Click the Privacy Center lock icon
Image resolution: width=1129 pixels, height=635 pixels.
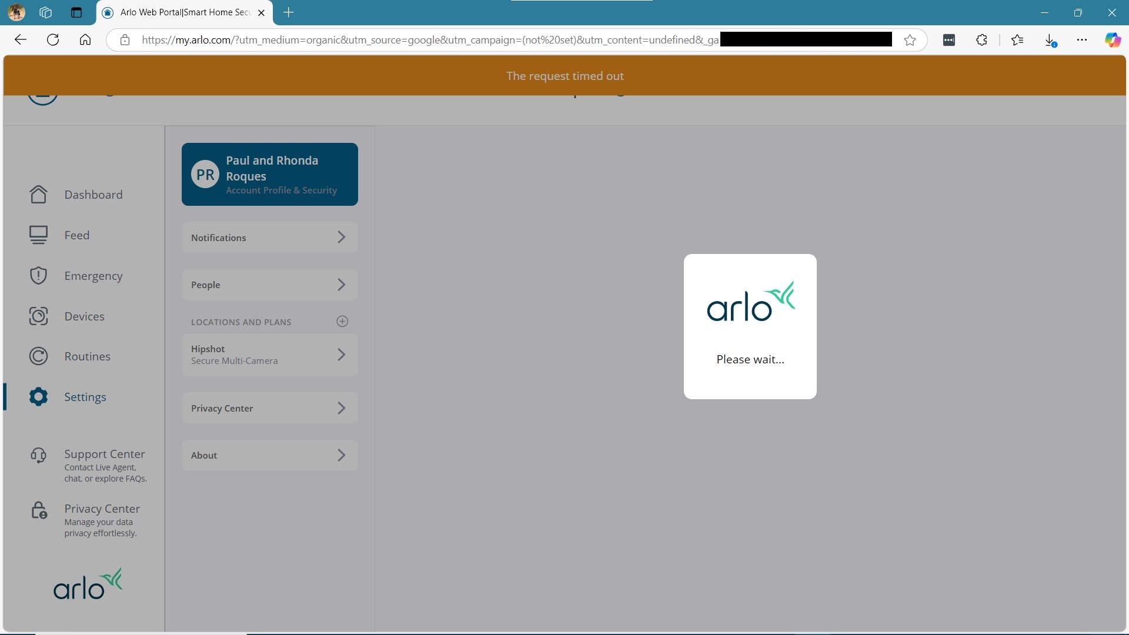tap(39, 510)
